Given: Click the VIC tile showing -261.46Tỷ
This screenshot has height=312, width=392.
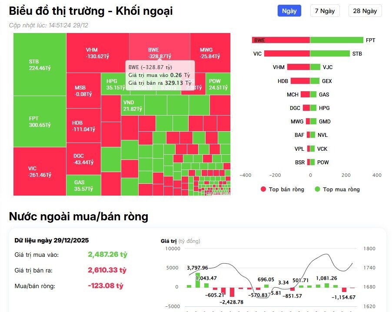Looking at the screenshot, I should (x=38, y=171).
